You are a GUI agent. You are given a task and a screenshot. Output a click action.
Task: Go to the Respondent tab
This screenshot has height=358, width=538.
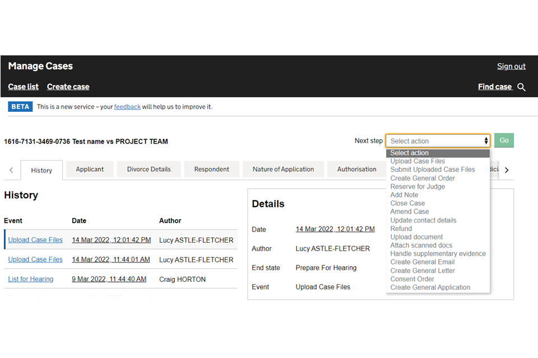click(x=211, y=169)
